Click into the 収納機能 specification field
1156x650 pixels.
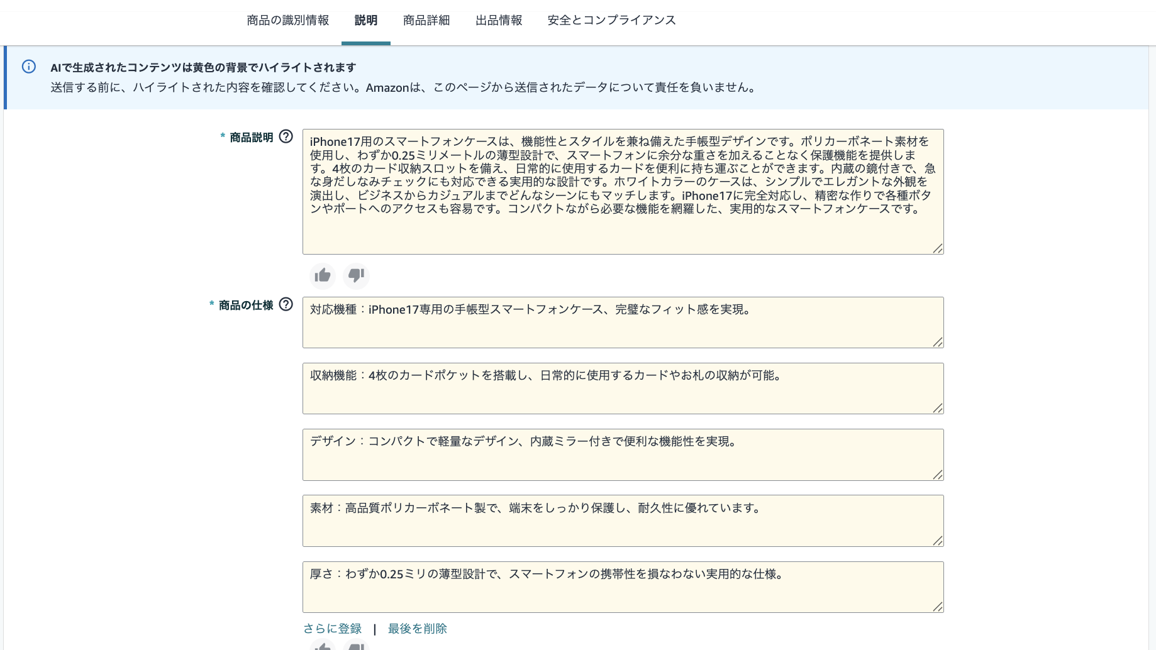[623, 388]
